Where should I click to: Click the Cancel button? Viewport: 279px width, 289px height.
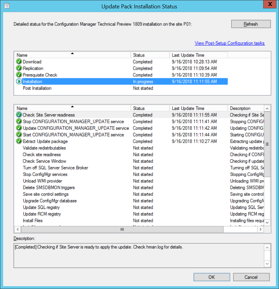click(x=251, y=277)
